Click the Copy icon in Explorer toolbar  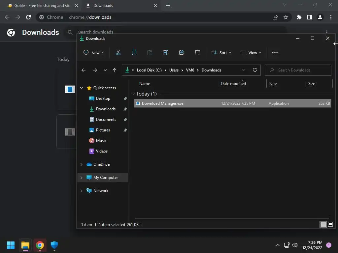[x=134, y=52]
